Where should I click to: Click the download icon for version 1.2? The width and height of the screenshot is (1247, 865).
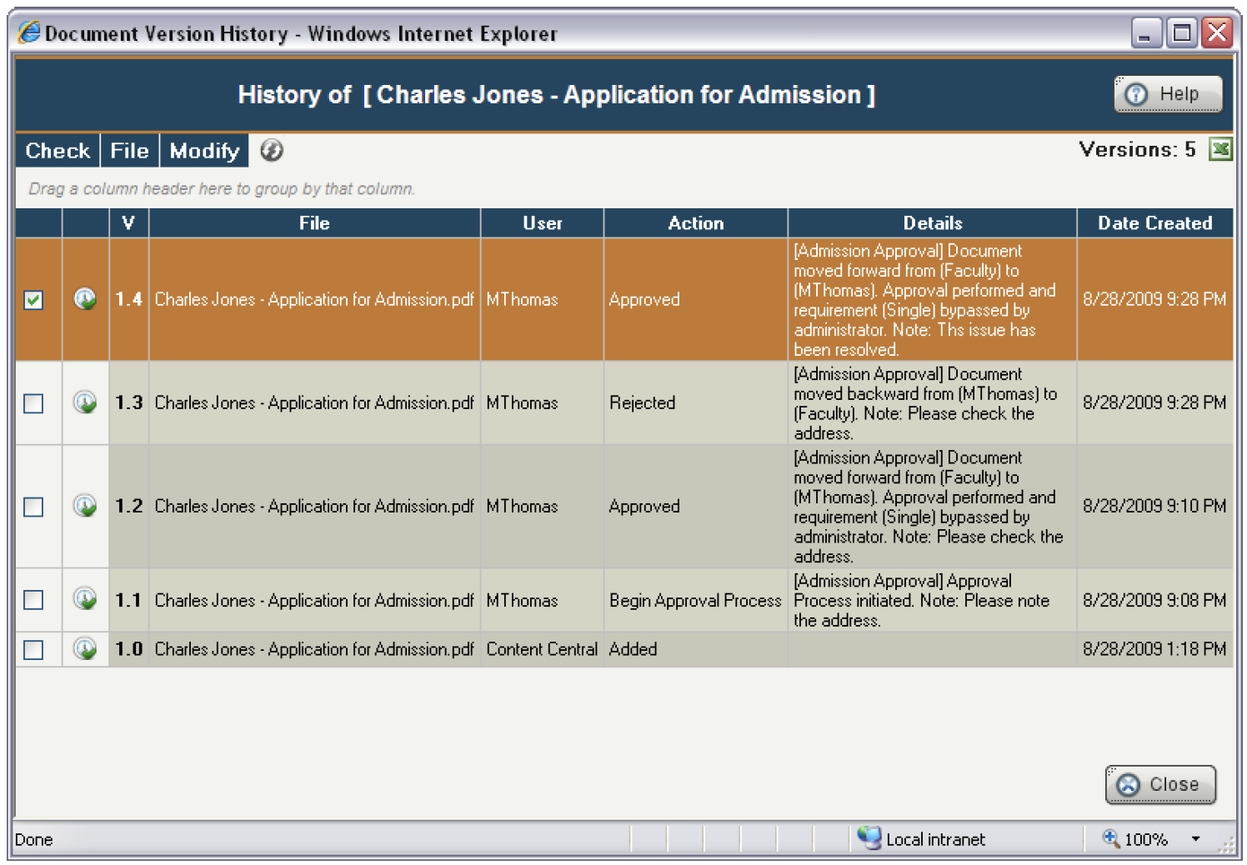(x=85, y=506)
